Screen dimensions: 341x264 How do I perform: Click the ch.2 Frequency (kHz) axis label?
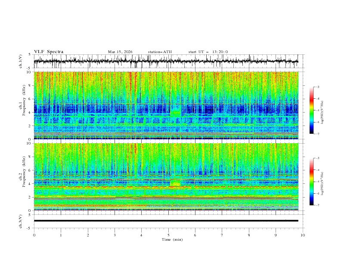click(22, 172)
